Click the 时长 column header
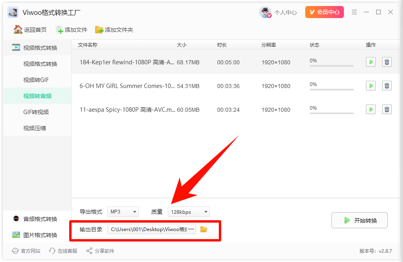The height and width of the screenshot is (262, 403). [x=222, y=45]
